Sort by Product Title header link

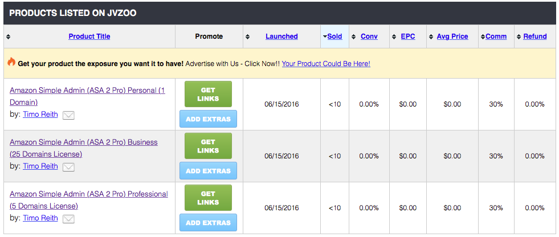(89, 36)
